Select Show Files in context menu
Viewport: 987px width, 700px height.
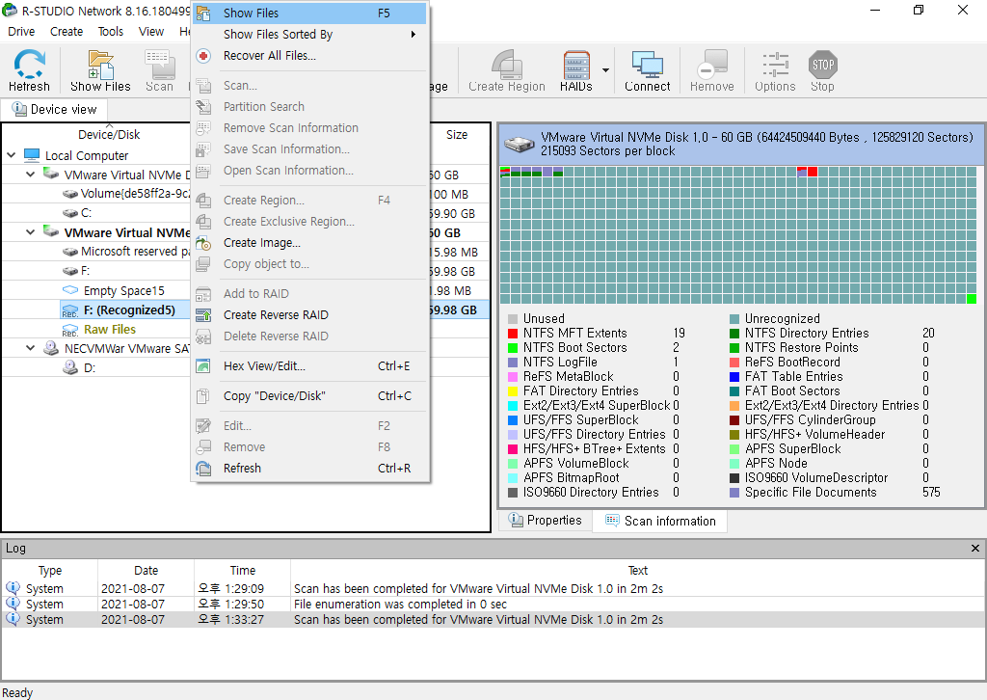pyautogui.click(x=310, y=13)
